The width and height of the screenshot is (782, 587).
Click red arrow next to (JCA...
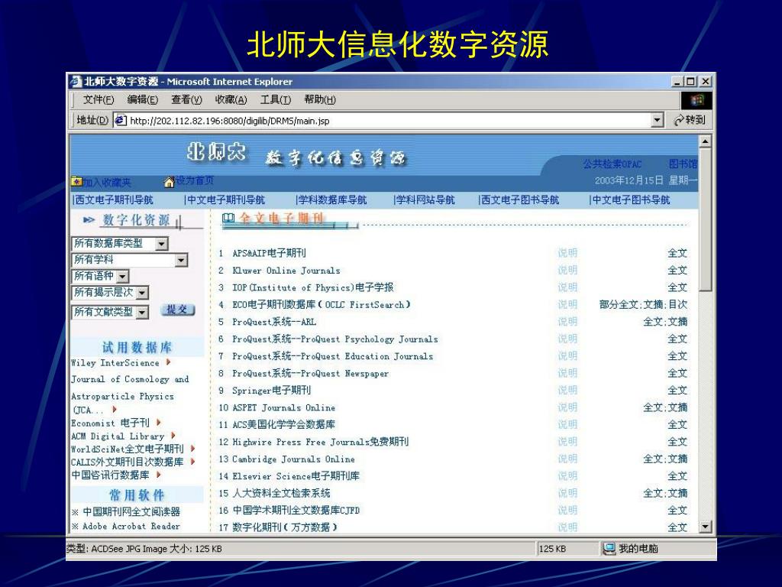click(115, 410)
